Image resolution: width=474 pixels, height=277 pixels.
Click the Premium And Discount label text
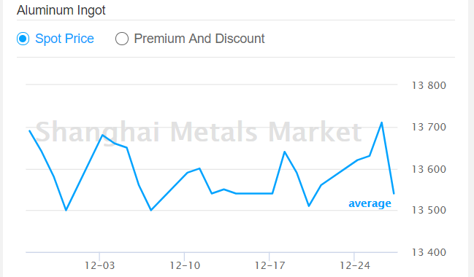(x=199, y=39)
